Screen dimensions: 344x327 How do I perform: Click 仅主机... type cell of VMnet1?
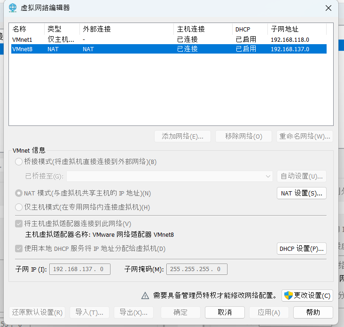point(61,39)
